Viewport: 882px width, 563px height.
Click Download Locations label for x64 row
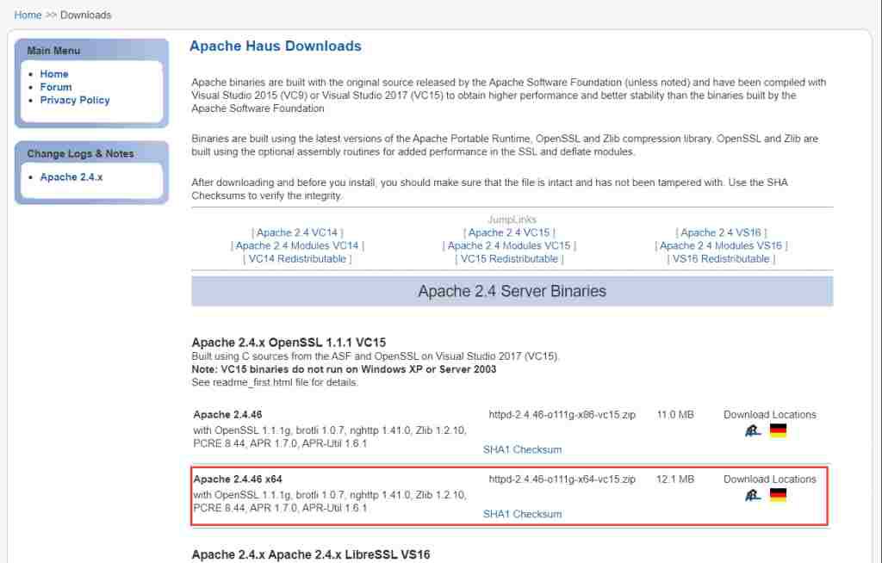[x=769, y=479]
